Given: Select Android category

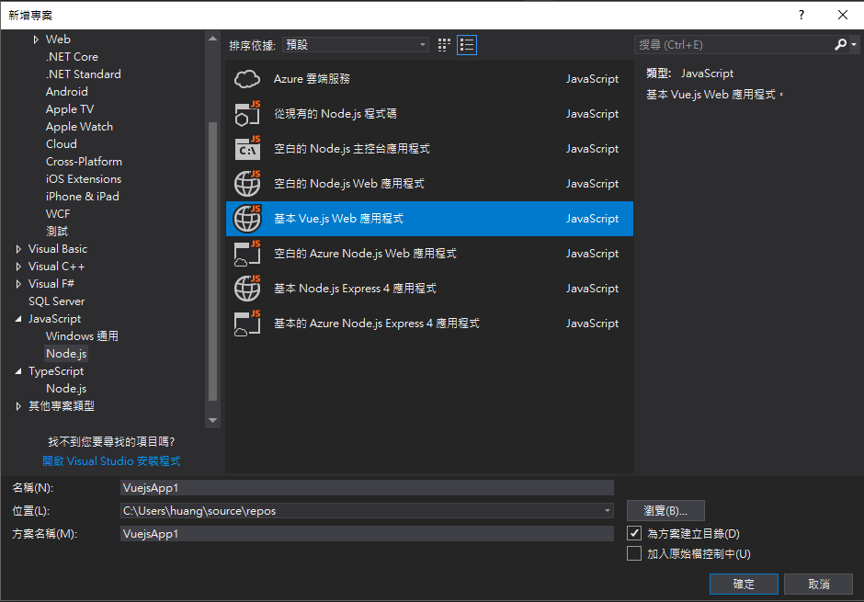Looking at the screenshot, I should [67, 92].
